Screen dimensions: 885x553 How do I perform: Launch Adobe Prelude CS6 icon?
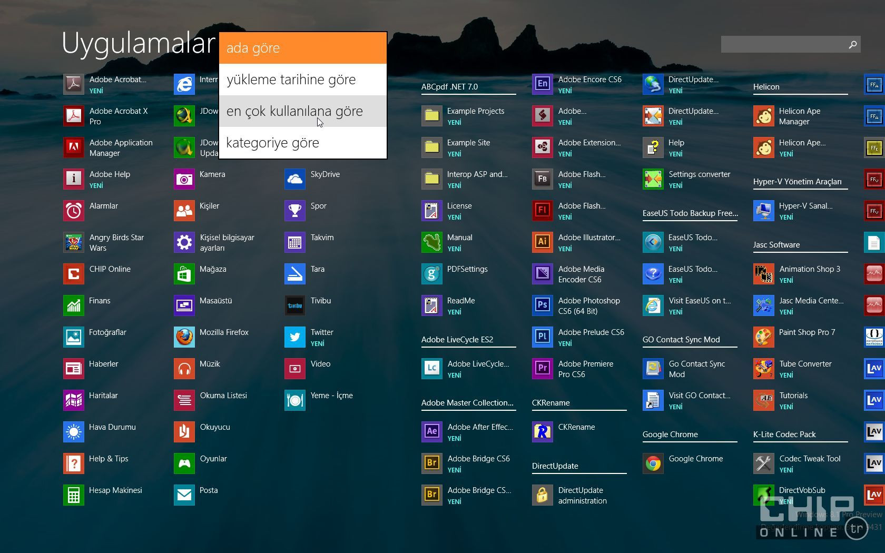click(543, 337)
